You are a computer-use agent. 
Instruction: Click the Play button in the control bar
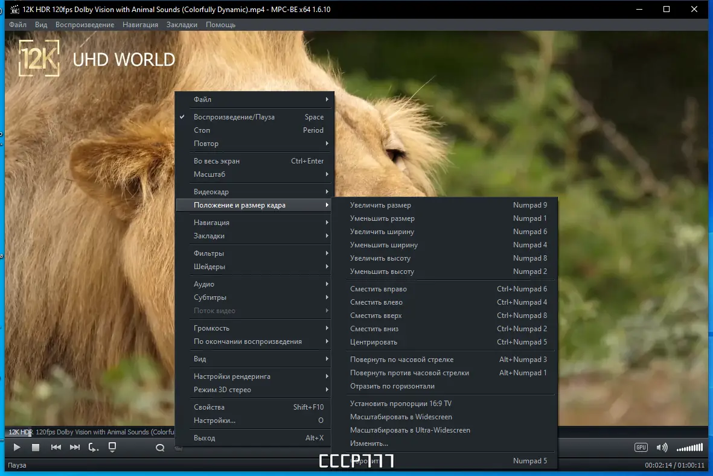pos(17,448)
